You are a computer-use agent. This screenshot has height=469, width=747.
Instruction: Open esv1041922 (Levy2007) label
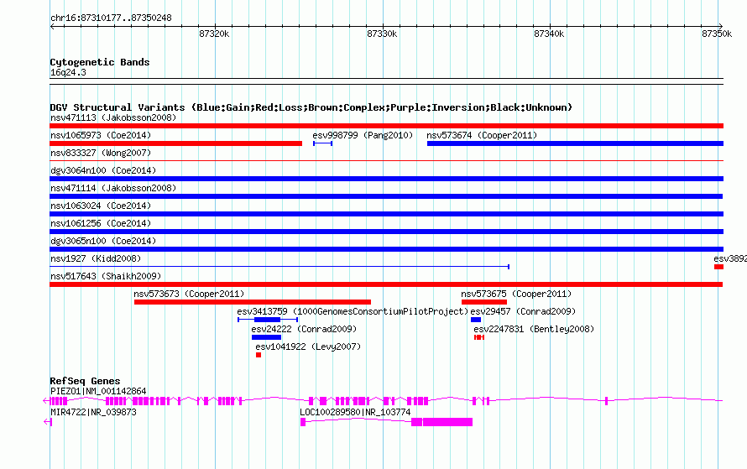pos(308,347)
